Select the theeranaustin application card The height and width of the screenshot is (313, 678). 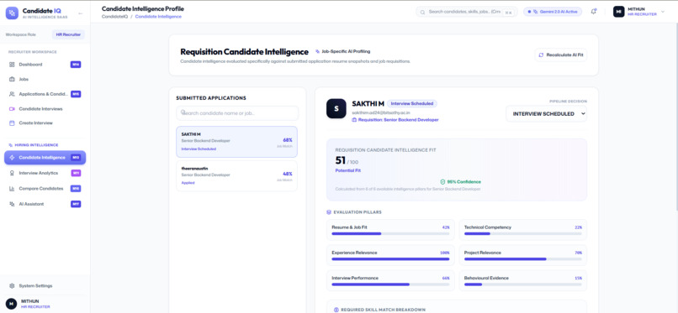237,176
